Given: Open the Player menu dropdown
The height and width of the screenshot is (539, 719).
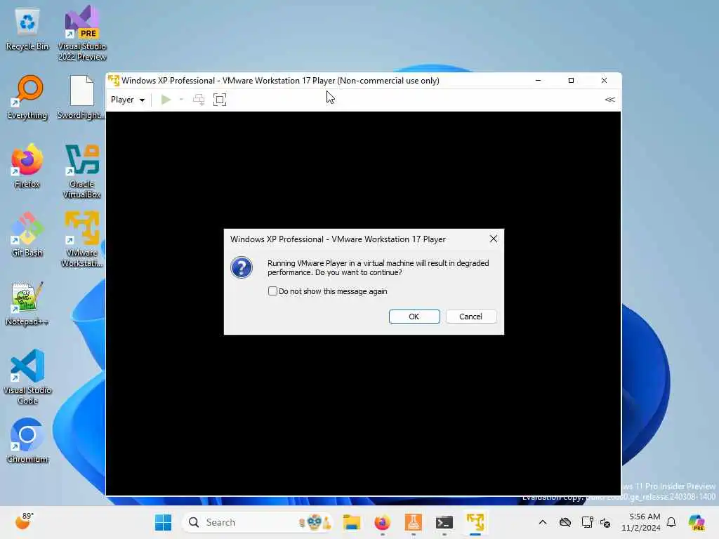Looking at the screenshot, I should click(x=128, y=100).
